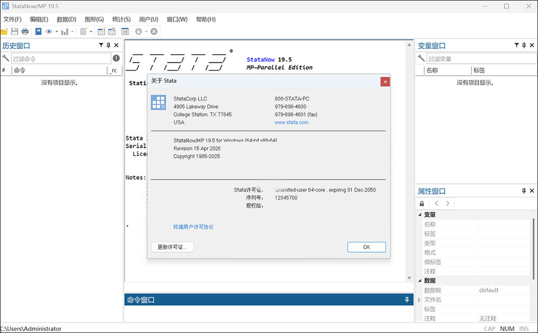Collapse the 变量 section in 属性窗口
This screenshot has height=333, width=538.
pos(419,215)
